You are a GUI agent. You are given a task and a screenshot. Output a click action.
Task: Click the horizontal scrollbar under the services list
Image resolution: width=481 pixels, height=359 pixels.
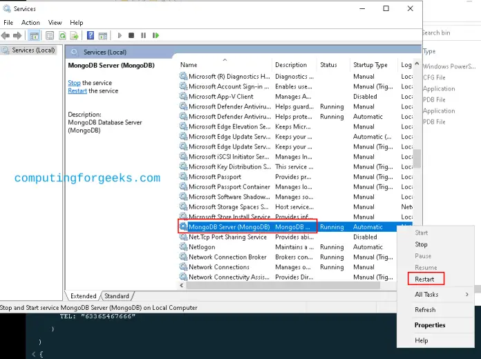(x=290, y=285)
